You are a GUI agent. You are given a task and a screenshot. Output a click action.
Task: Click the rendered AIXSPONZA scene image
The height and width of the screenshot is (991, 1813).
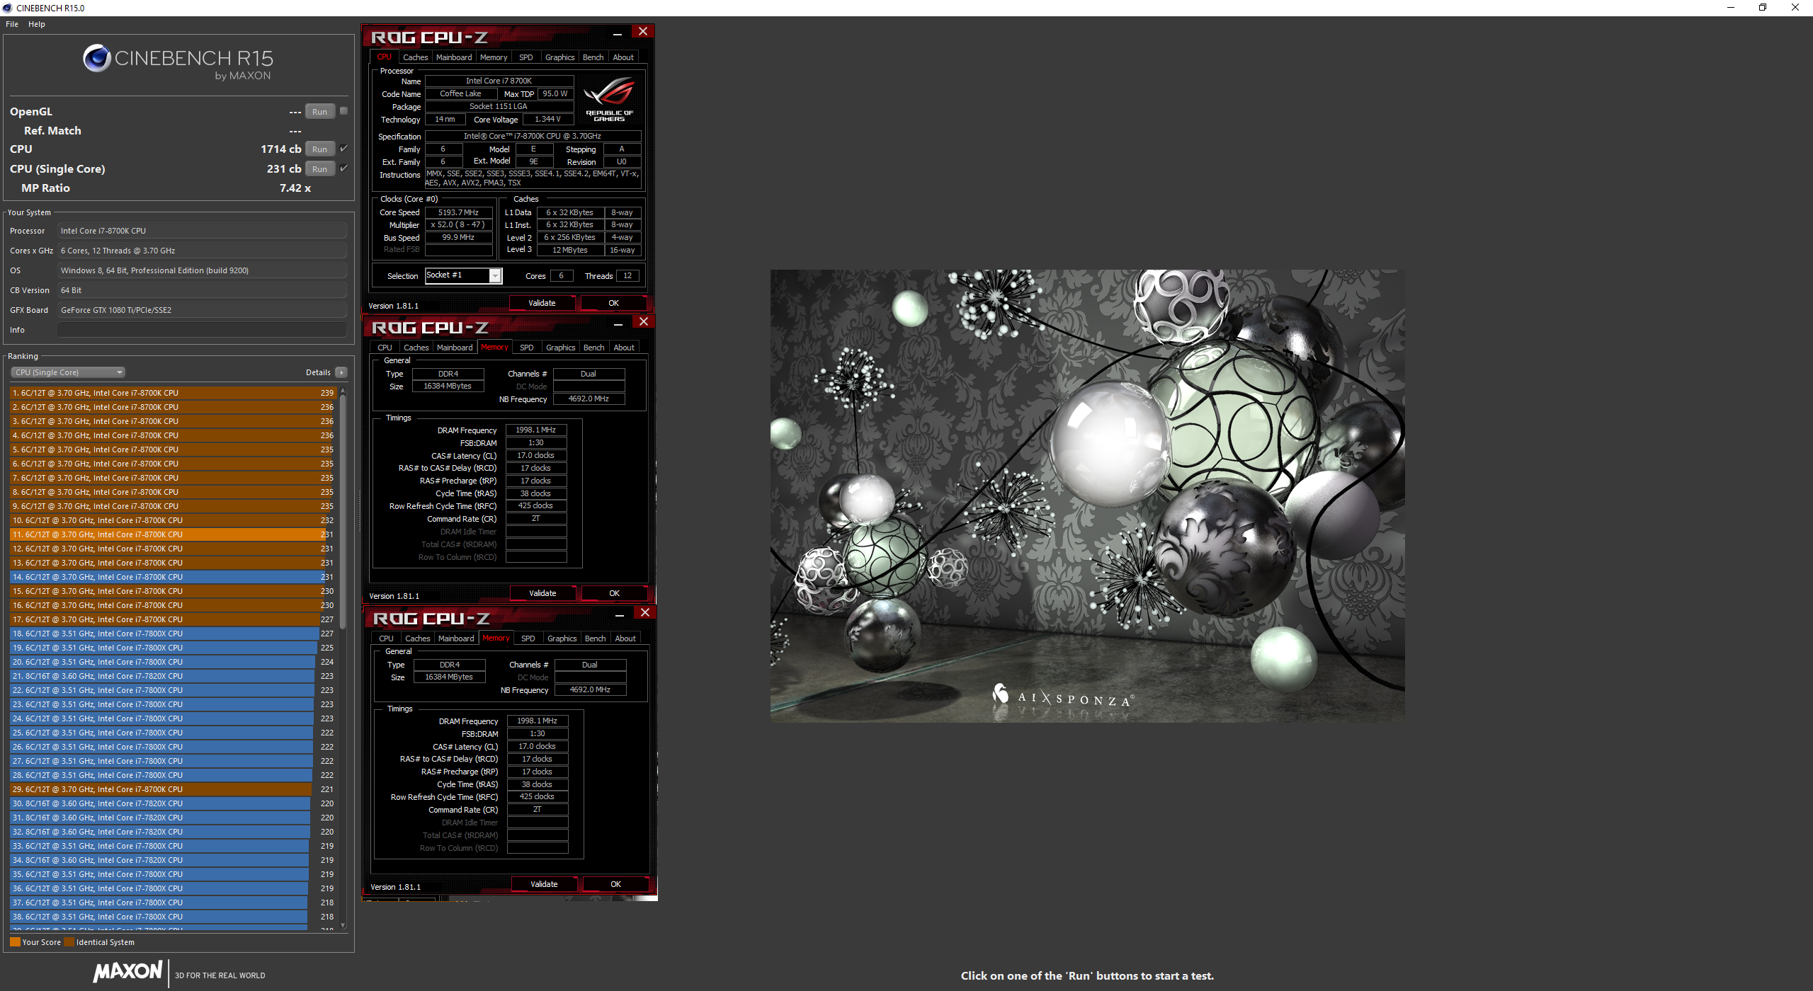pyautogui.click(x=1087, y=495)
